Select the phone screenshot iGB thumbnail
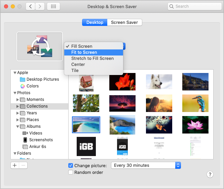 click(x=122, y=146)
